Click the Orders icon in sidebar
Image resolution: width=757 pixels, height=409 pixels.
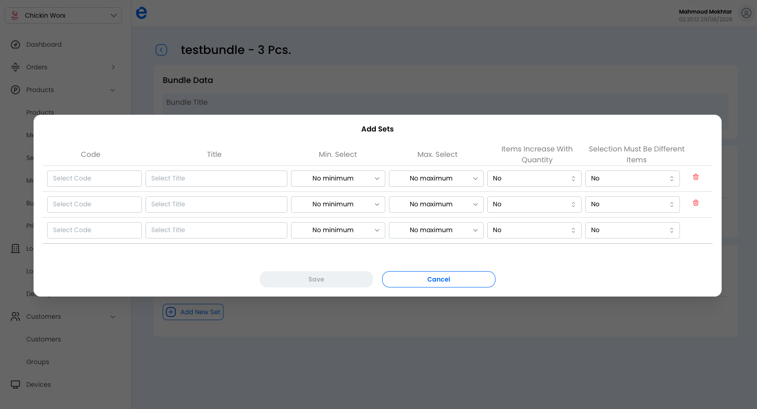[15, 67]
